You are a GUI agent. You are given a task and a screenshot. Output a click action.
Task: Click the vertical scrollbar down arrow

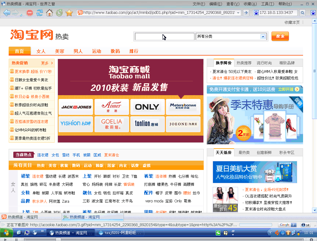315,210
